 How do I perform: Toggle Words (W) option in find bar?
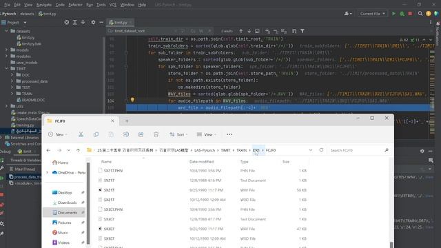201,31
